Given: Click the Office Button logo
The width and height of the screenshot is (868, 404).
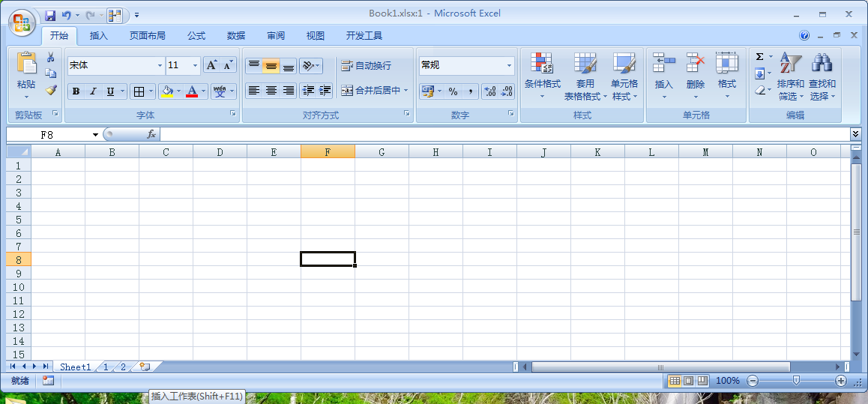Looking at the screenshot, I should tap(22, 22).
